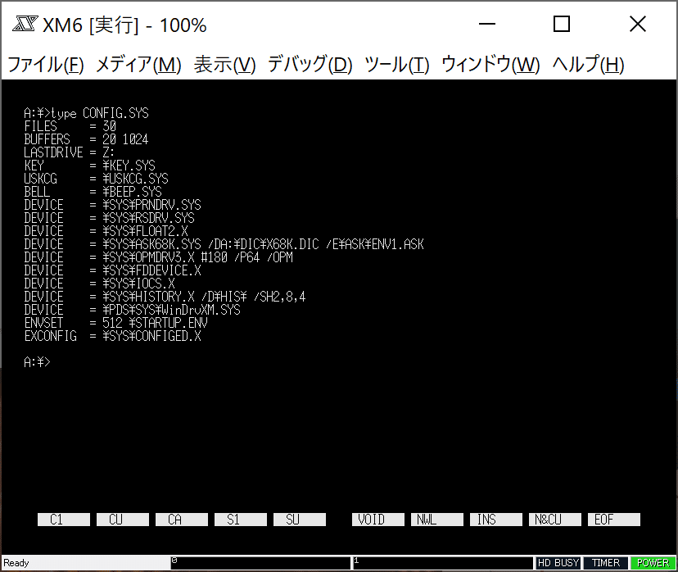Click the '¥SYS¥RSDRV.SYS' device line

click(x=110, y=218)
